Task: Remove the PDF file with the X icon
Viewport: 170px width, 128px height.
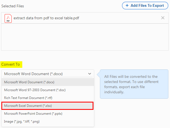Action: click(x=163, y=18)
